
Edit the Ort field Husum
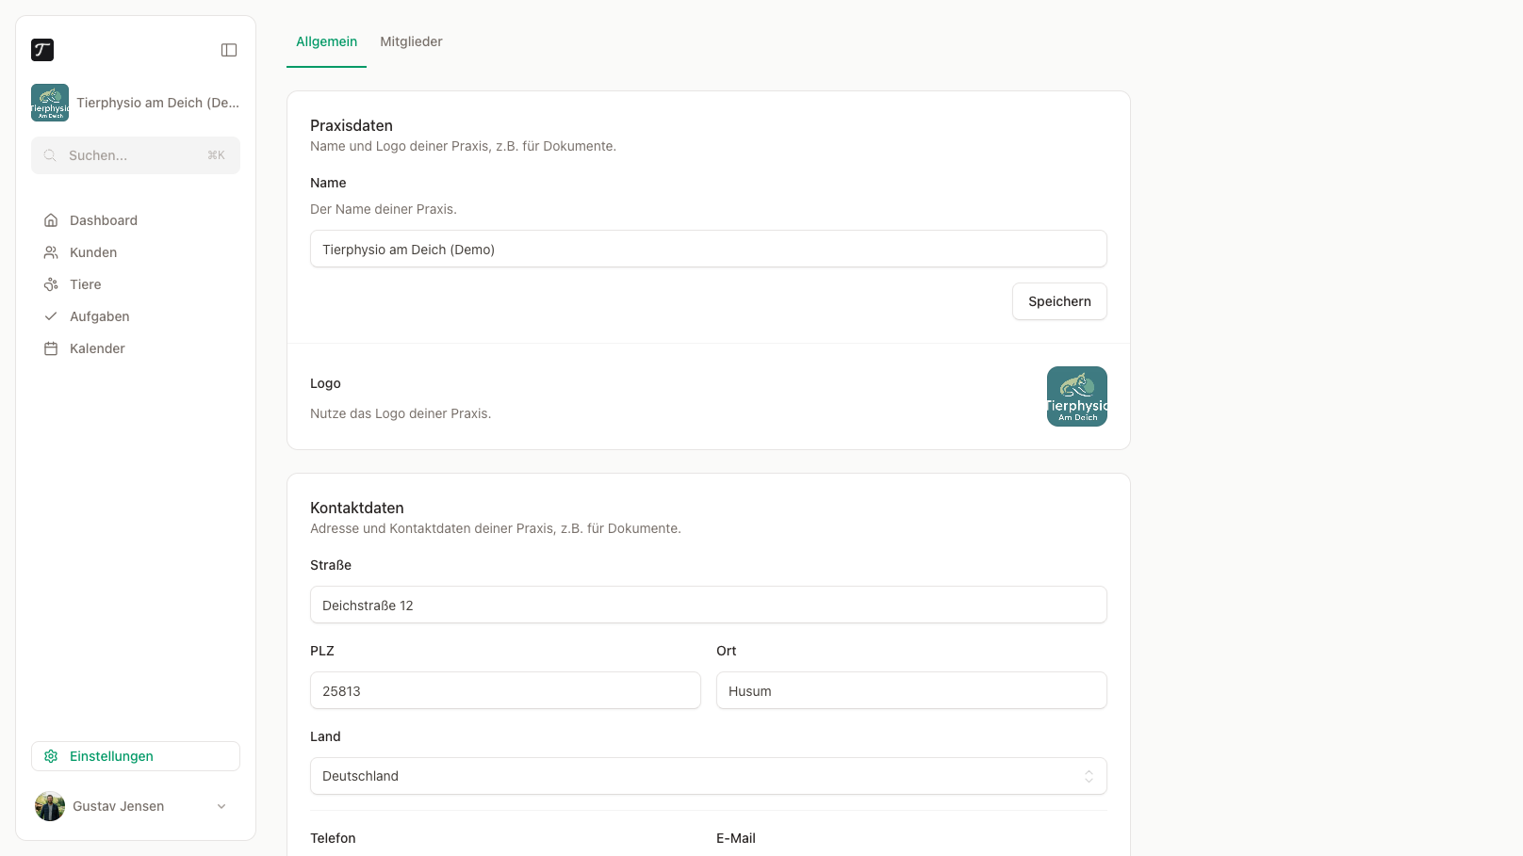911,690
